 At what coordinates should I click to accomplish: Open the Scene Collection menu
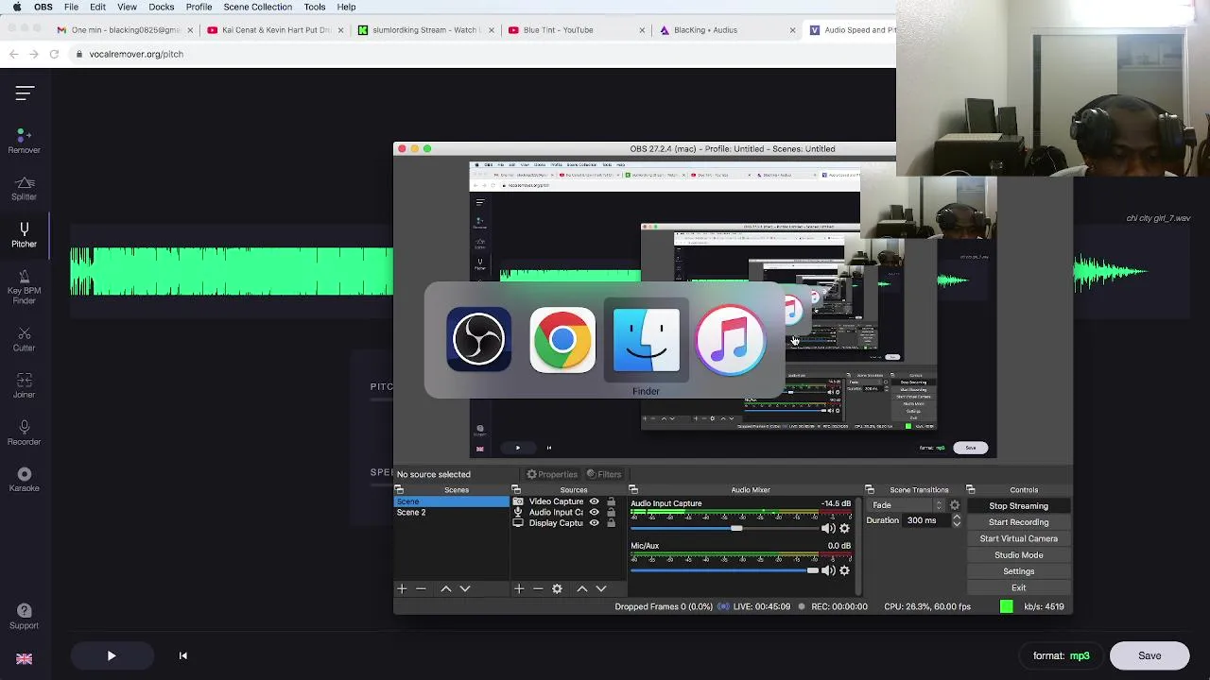(257, 7)
